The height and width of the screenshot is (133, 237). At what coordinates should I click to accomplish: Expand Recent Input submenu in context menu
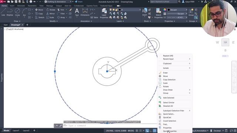click(x=175, y=59)
